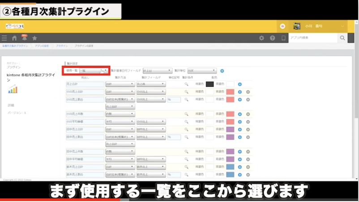Open the 集計単位 dropdown
Screen dimensions: 359x202
point(202,71)
